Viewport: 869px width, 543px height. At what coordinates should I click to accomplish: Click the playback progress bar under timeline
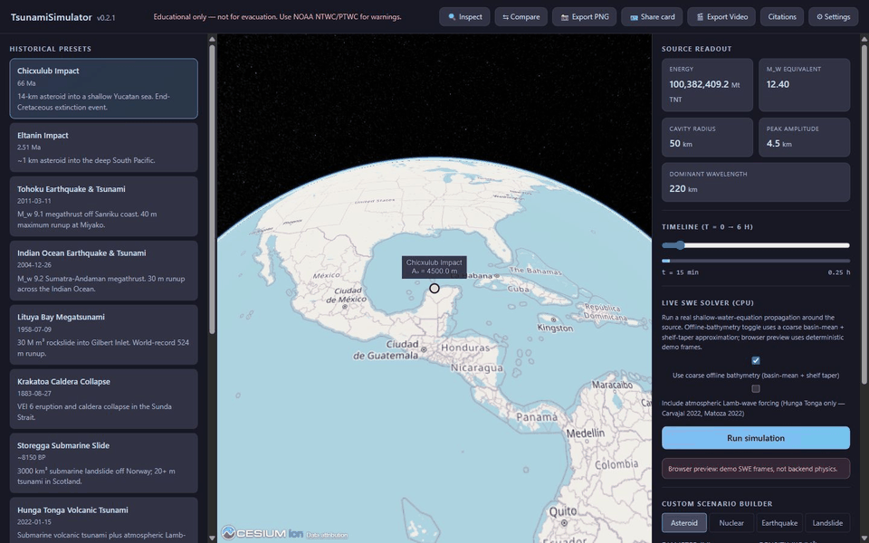[755, 261]
